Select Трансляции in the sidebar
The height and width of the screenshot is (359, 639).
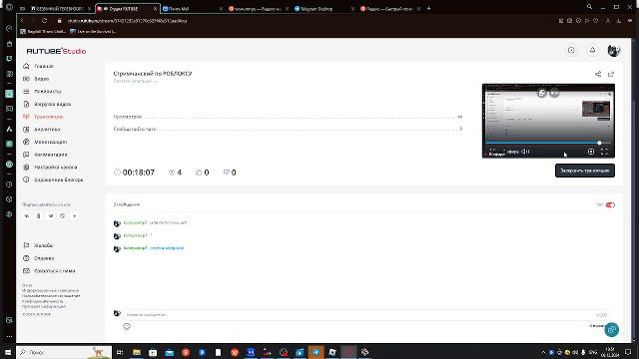(49, 117)
